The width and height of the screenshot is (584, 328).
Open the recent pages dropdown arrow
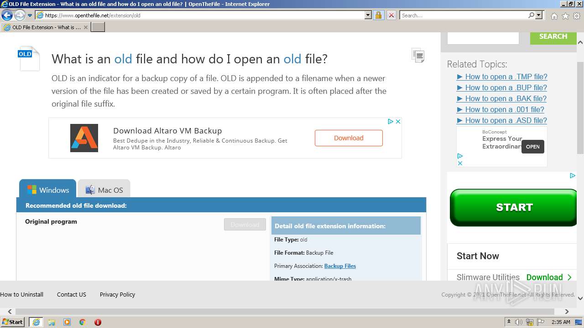tap(30, 15)
